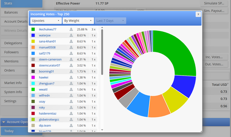This screenshot has width=231, height=137.
Task: Click the user icon beside roky
Action: coord(71,107)
